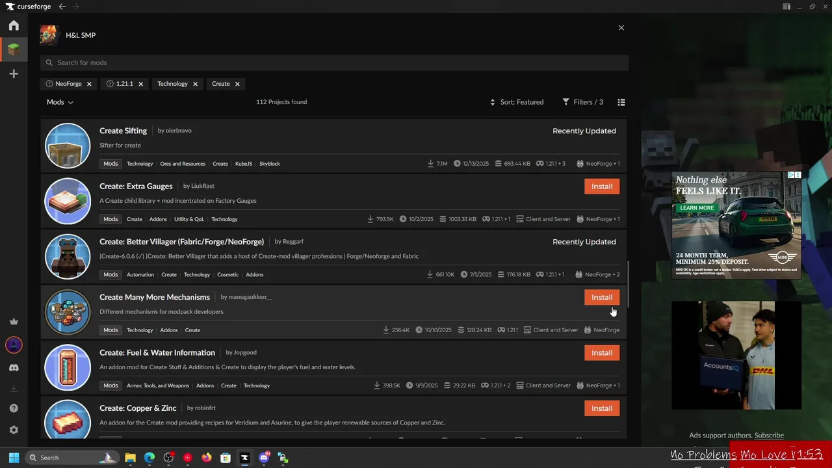Click Learn More on the MINI ad
This screenshot has height=468, width=832.
coord(697,208)
